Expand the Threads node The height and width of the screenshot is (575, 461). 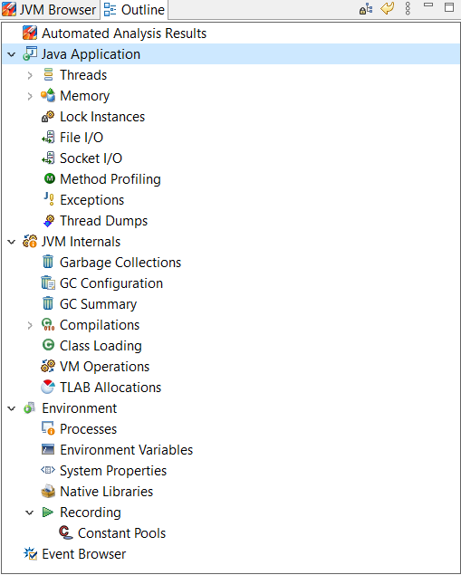(x=30, y=75)
